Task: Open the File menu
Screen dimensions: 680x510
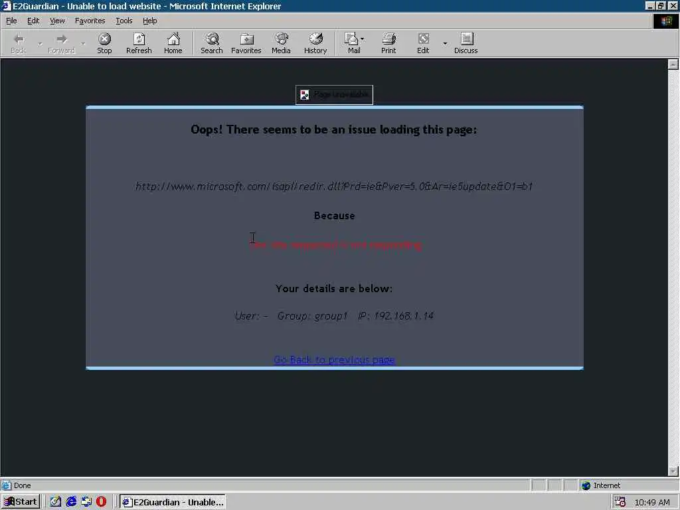Action: 11,21
